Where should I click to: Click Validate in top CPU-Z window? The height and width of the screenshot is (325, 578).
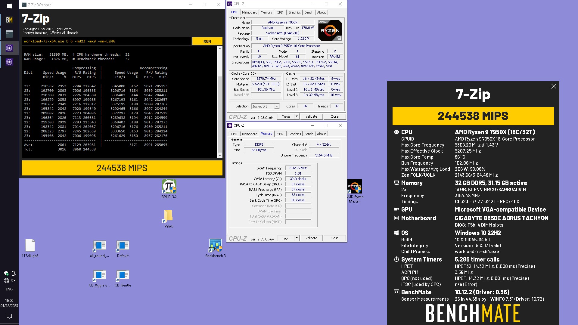(311, 116)
